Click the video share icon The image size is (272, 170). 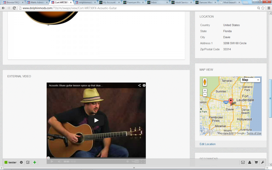(139, 85)
